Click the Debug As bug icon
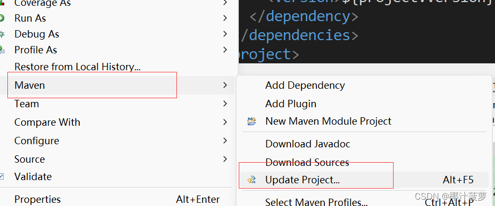Viewport: 495px width, 206px height. 2,34
